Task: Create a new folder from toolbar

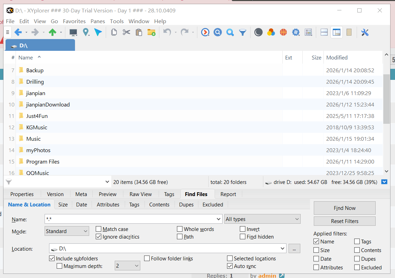Action: [x=151, y=33]
